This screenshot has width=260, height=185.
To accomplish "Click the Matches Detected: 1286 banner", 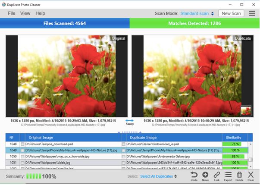I will click(x=194, y=23).
